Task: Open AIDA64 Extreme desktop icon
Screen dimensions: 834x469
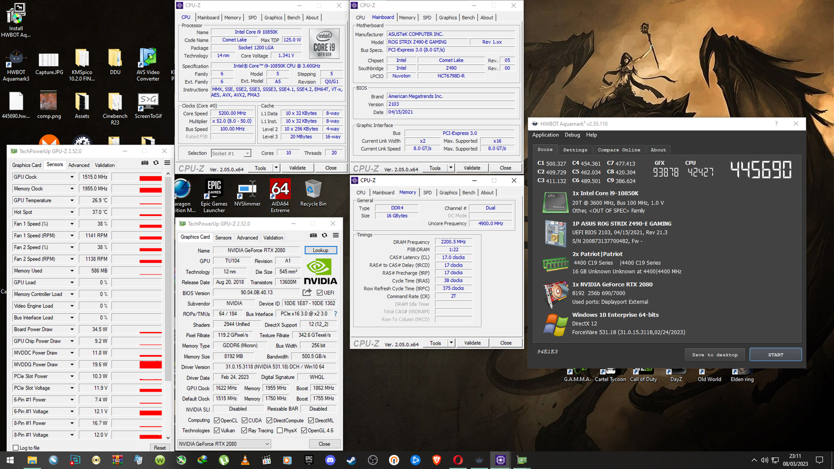Action: click(x=280, y=196)
